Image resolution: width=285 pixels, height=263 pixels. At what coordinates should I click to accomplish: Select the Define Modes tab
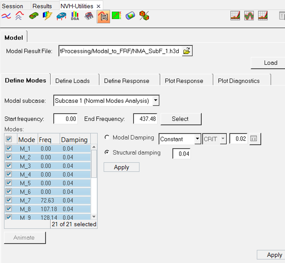[x=26, y=80]
